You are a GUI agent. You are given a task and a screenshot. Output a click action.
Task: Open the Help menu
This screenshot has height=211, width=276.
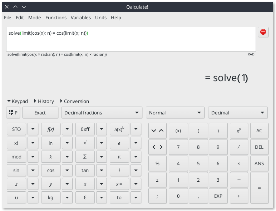pyautogui.click(x=116, y=18)
